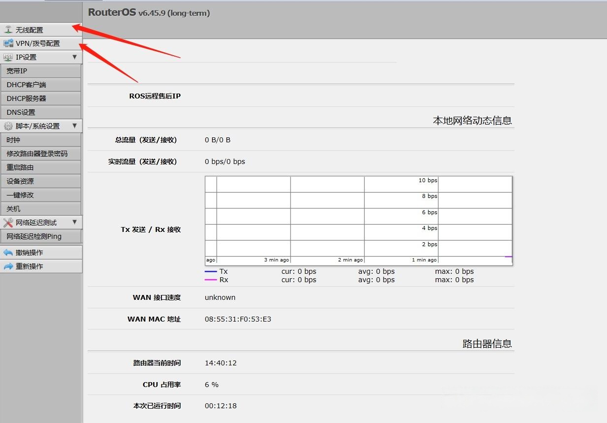Click the wrench icon beside 网络延迟测试
This screenshot has height=423, width=607.
point(8,223)
